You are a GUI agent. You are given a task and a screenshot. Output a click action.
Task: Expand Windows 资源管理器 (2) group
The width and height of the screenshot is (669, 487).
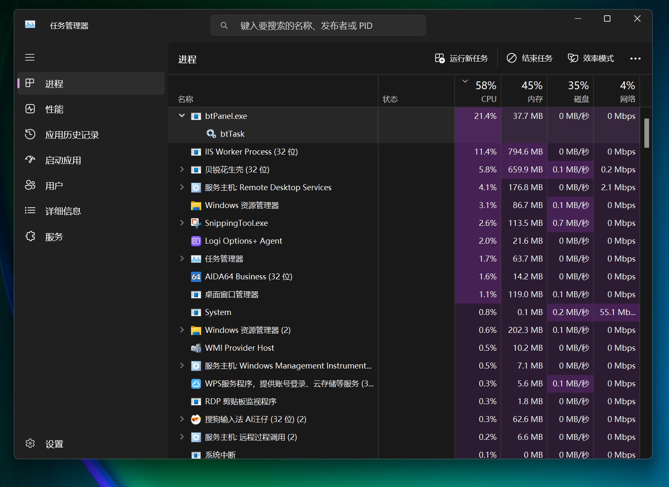182,330
